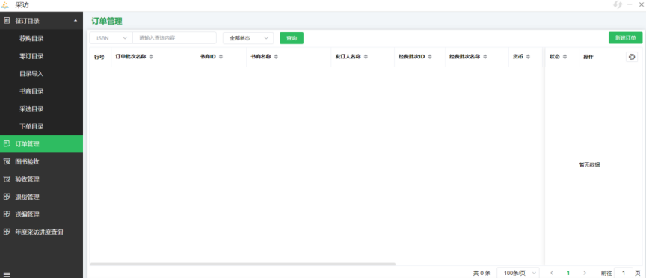Click the 验收管理 sidebar icon
646x278 pixels.
(7, 179)
